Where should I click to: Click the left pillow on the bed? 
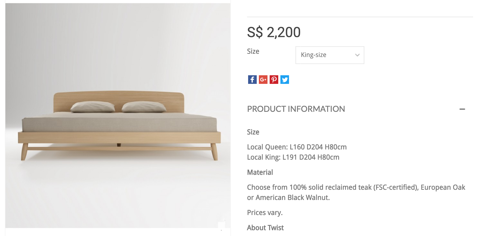92,107
